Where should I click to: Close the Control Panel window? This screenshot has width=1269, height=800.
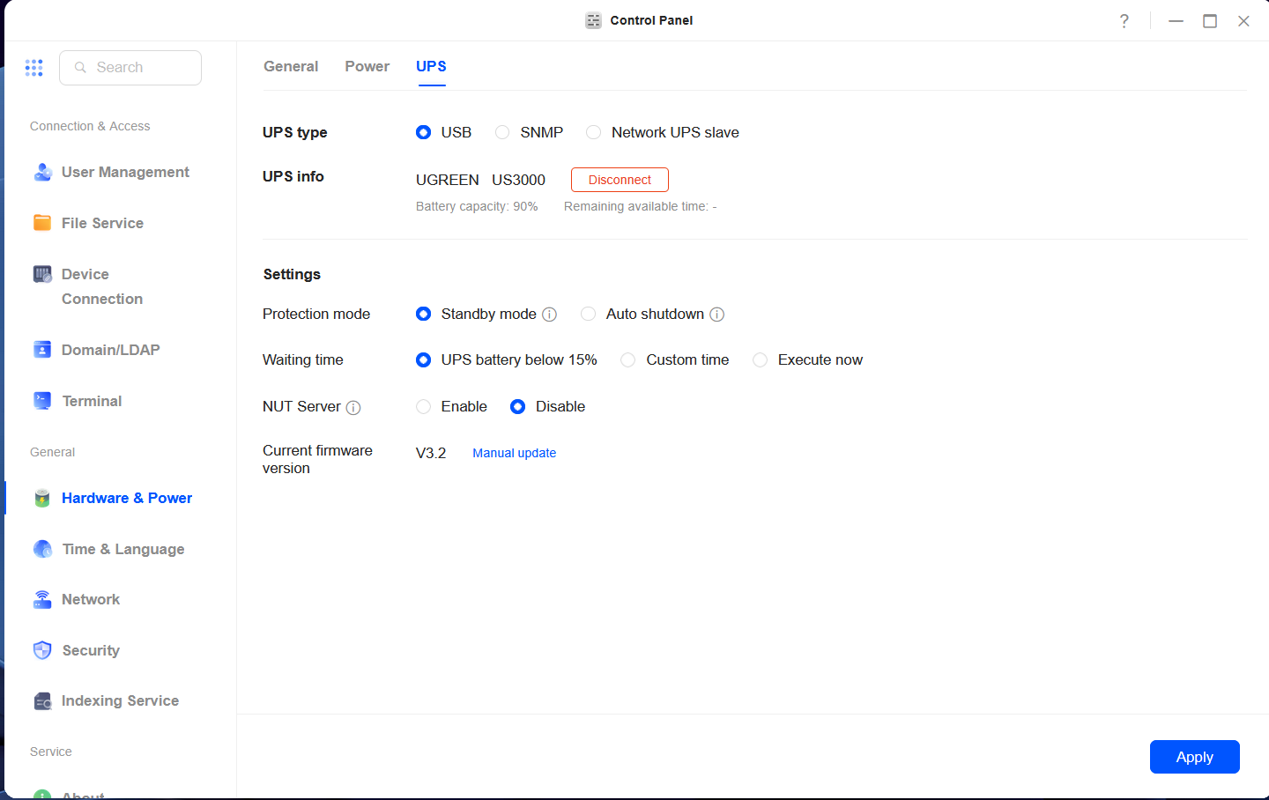click(1243, 20)
